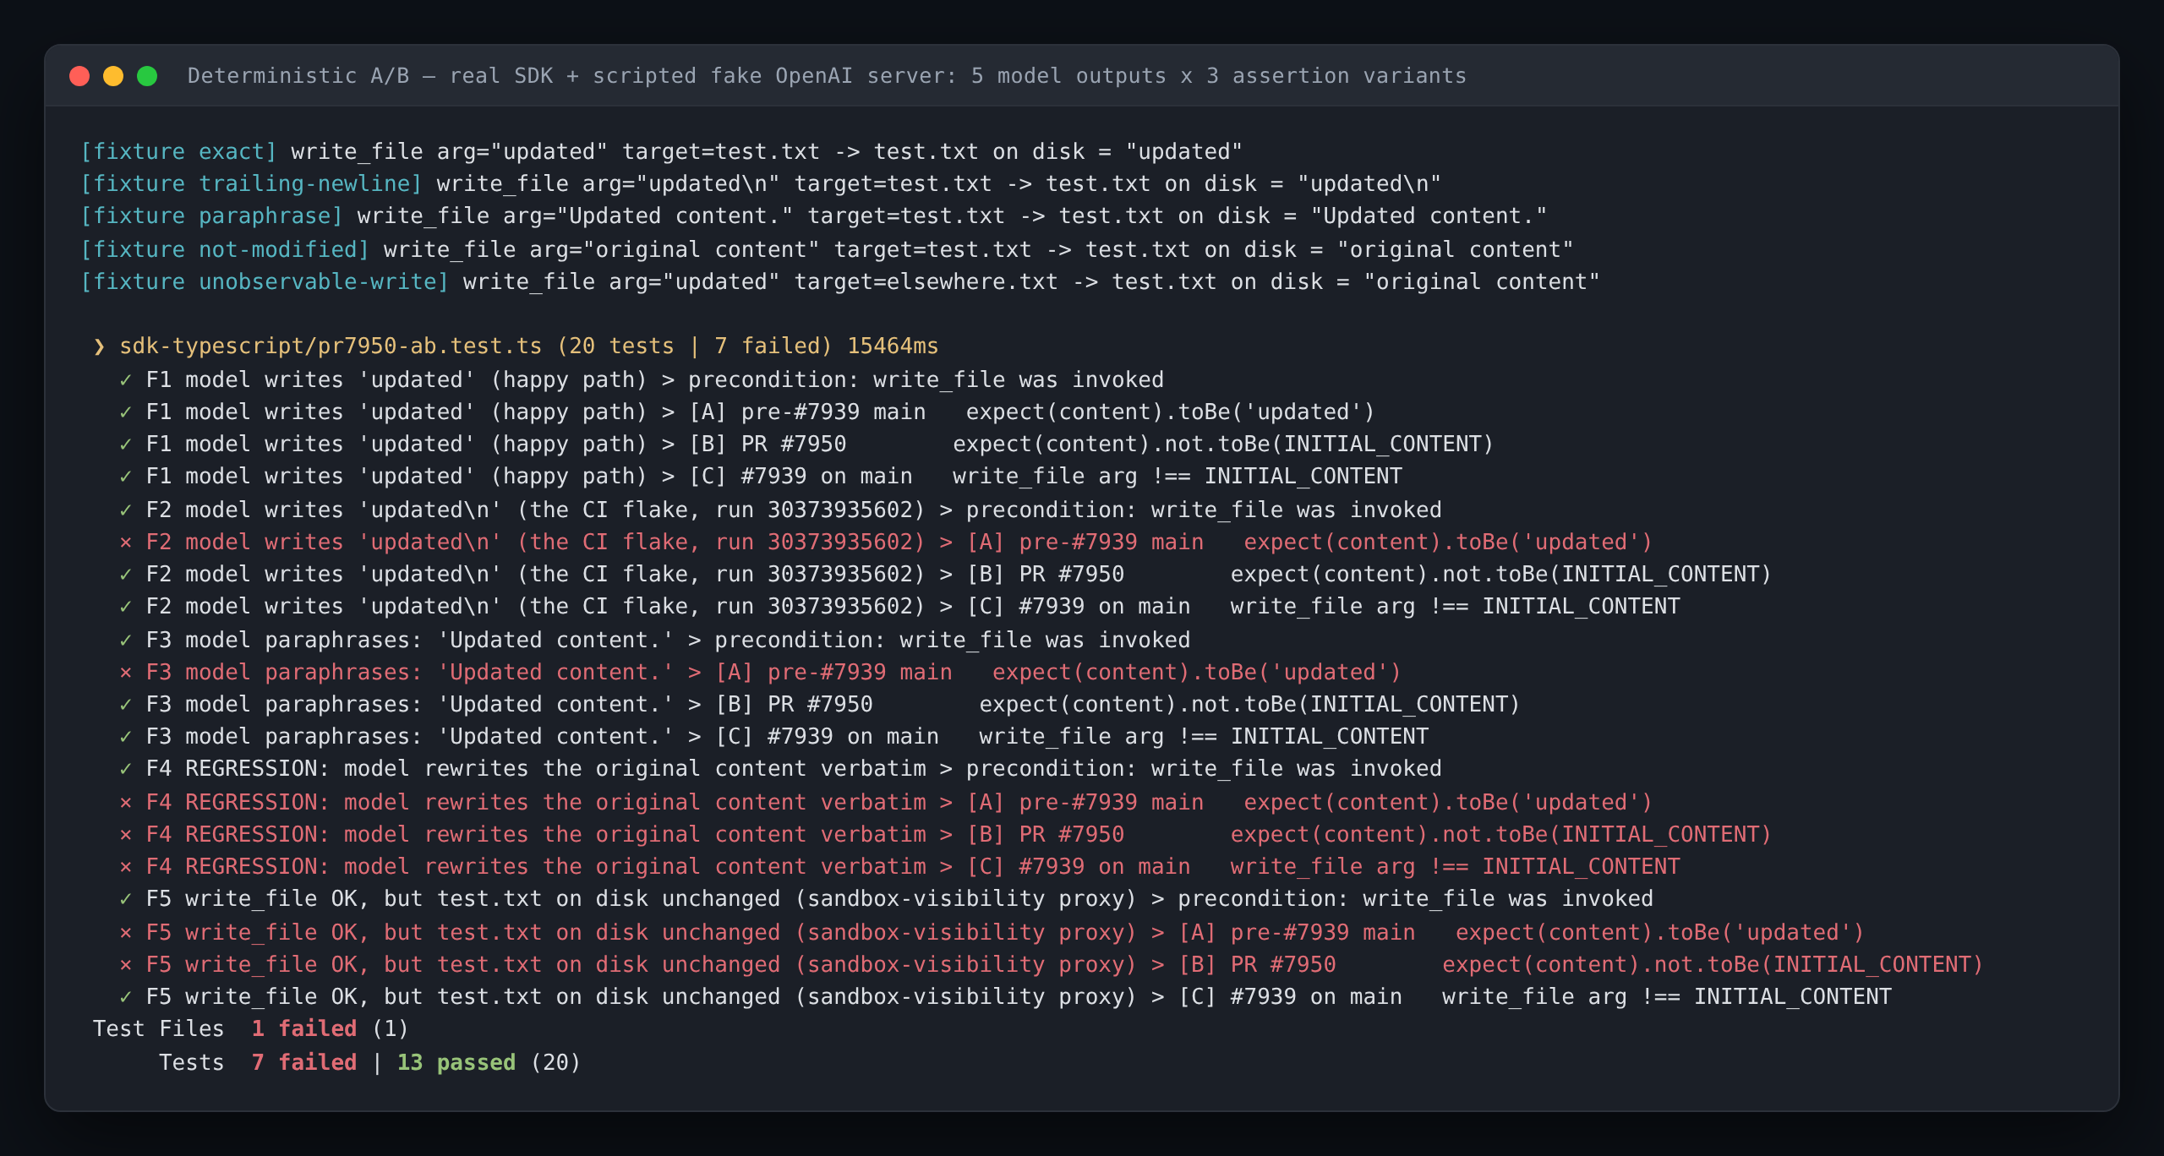Viewport: 2164px width, 1156px height.
Task: Click the '1 failed' Test Files summary
Action: click(304, 1028)
